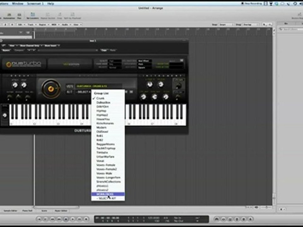Click the Flex toolbar icon

19,15
